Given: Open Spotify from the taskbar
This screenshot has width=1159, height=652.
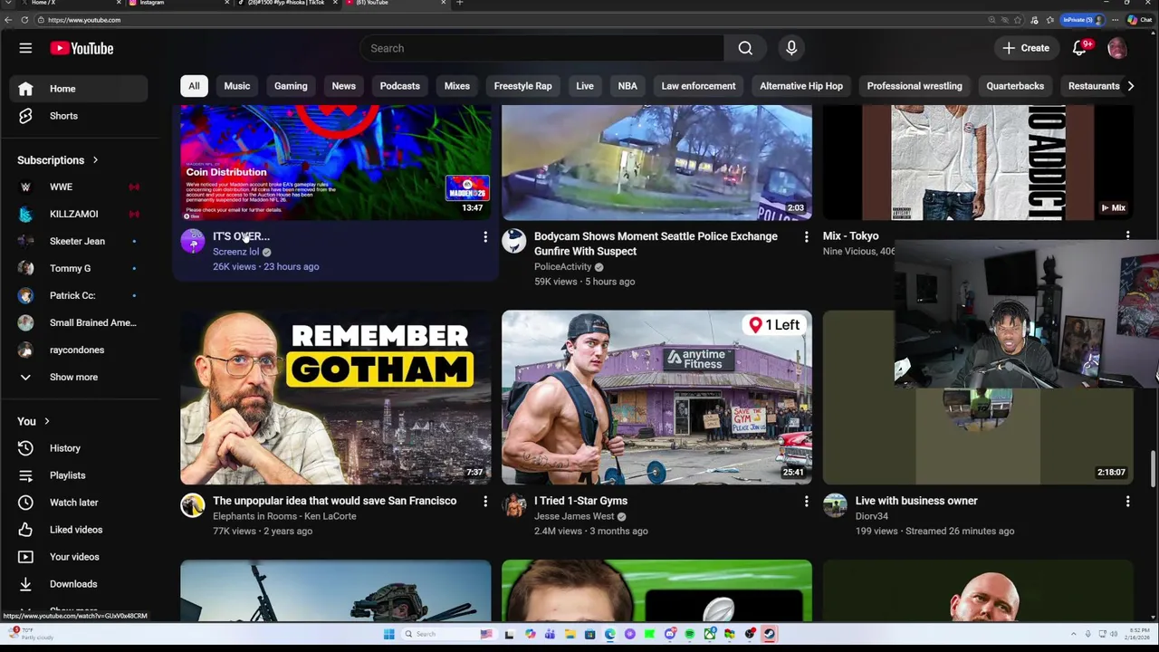Looking at the screenshot, I should (x=690, y=634).
